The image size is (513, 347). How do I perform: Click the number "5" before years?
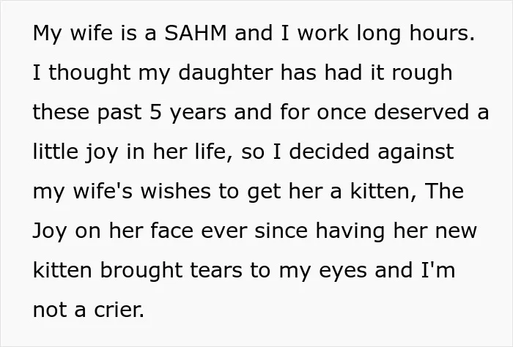[156, 112]
